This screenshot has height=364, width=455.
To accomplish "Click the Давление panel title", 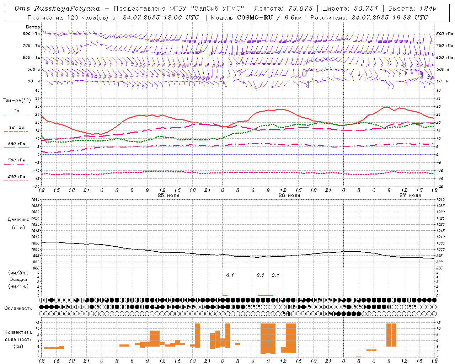I will (x=18, y=220).
